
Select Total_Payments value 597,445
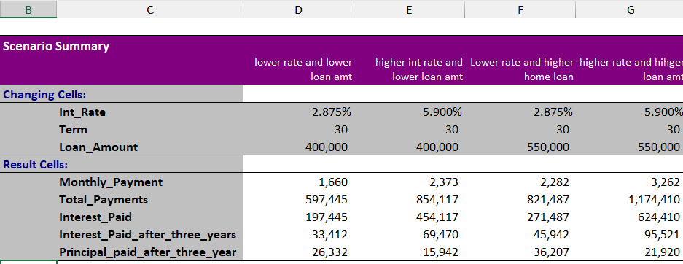pos(327,200)
